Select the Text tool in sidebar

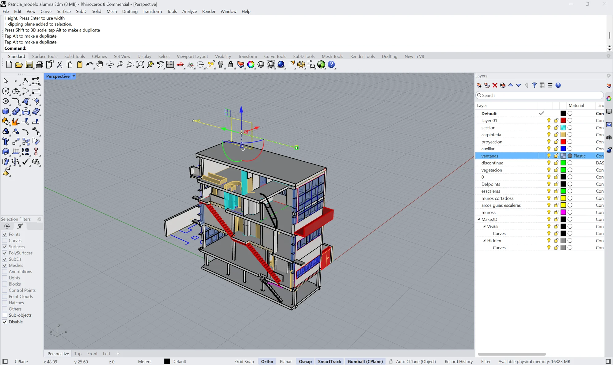[x=6, y=141]
